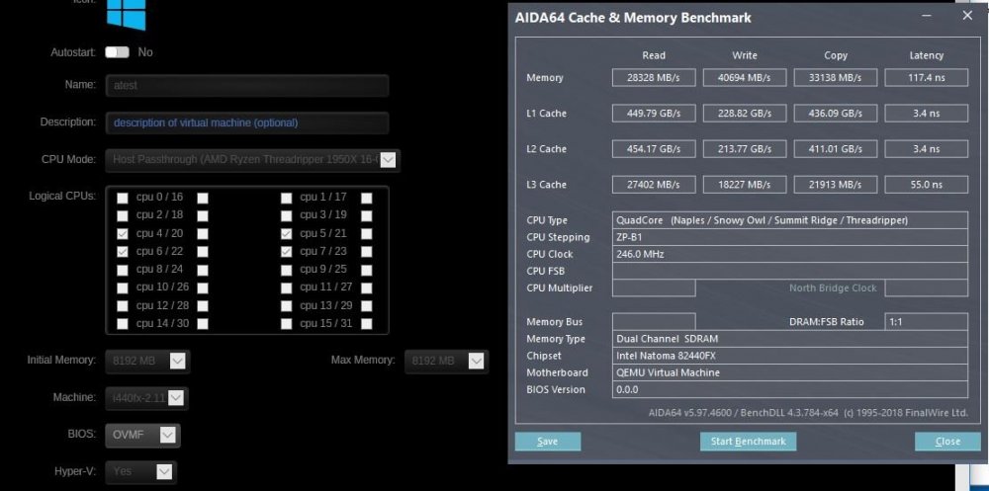This screenshot has width=989, height=491.
Task: Close the AIDA64 benchmark window with X
Action: [x=967, y=16]
